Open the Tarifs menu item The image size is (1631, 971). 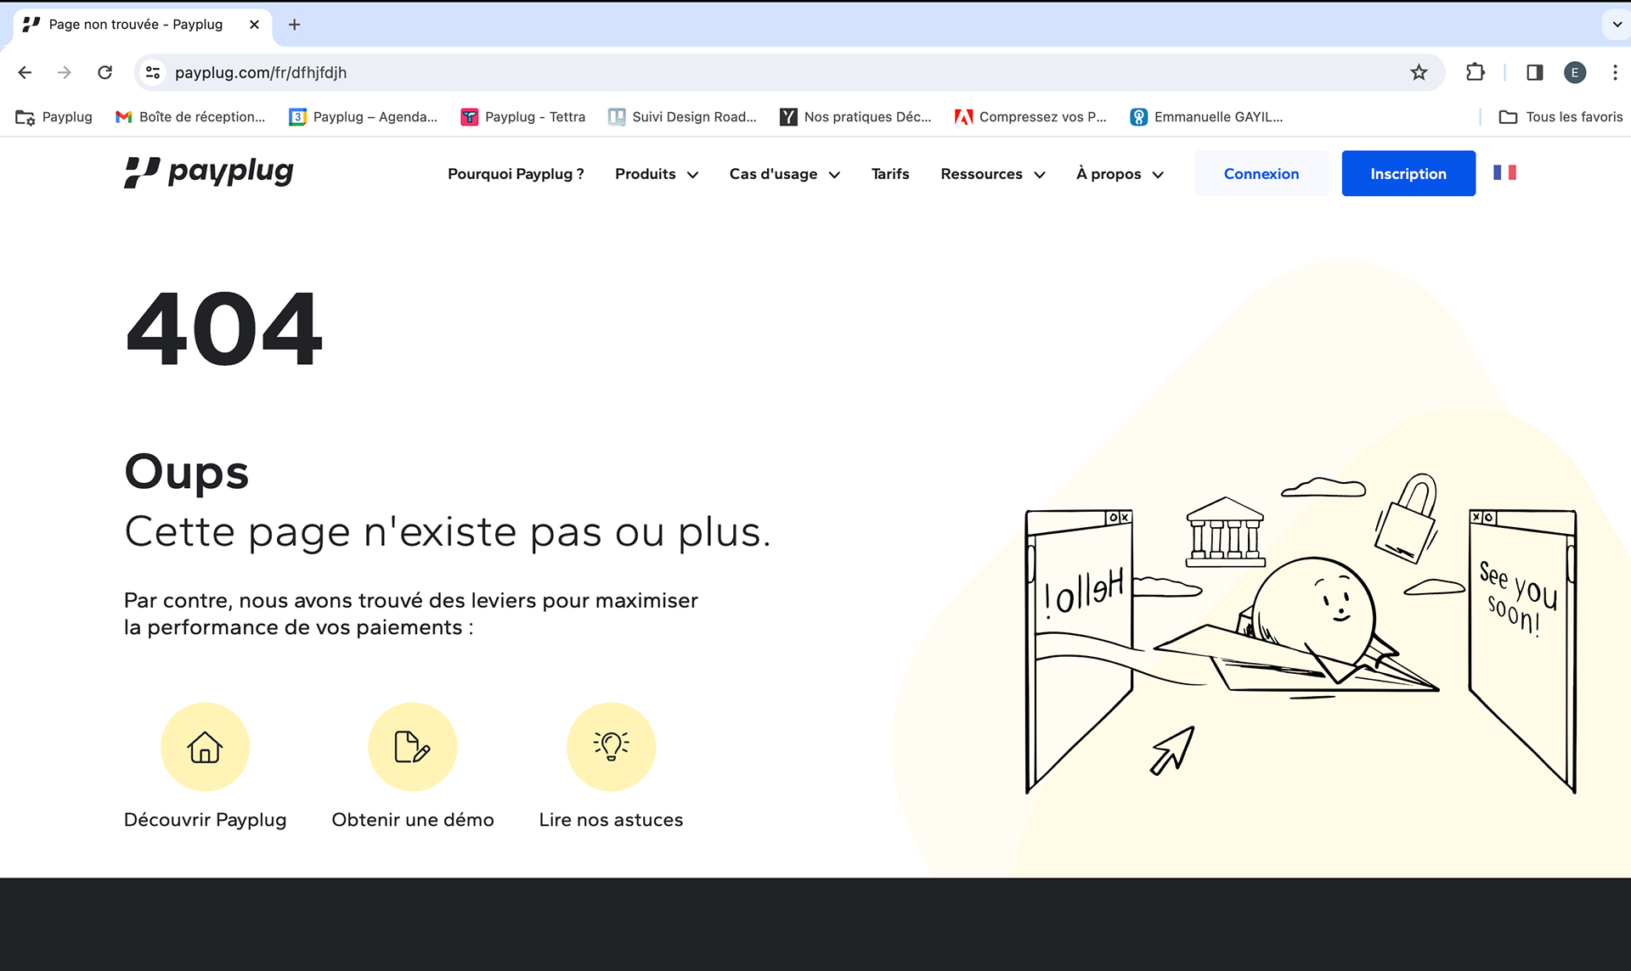[x=890, y=174]
